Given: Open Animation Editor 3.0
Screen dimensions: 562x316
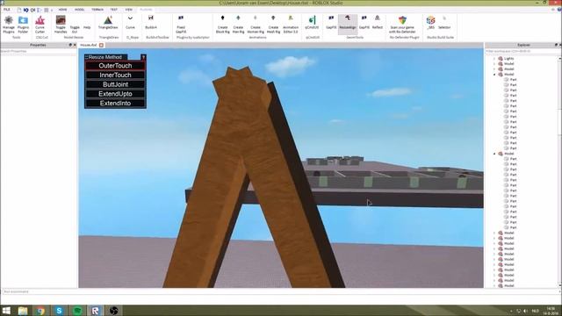Looking at the screenshot, I should coord(291,25).
